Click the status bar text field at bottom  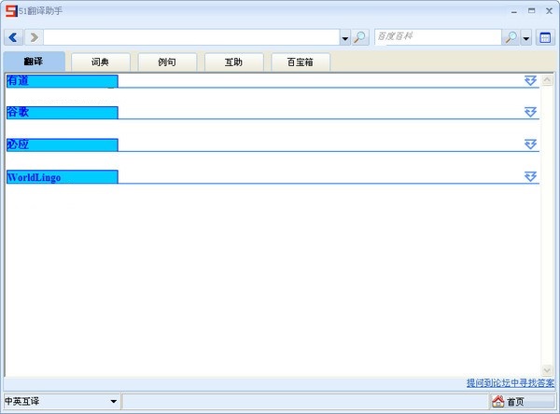305,401
